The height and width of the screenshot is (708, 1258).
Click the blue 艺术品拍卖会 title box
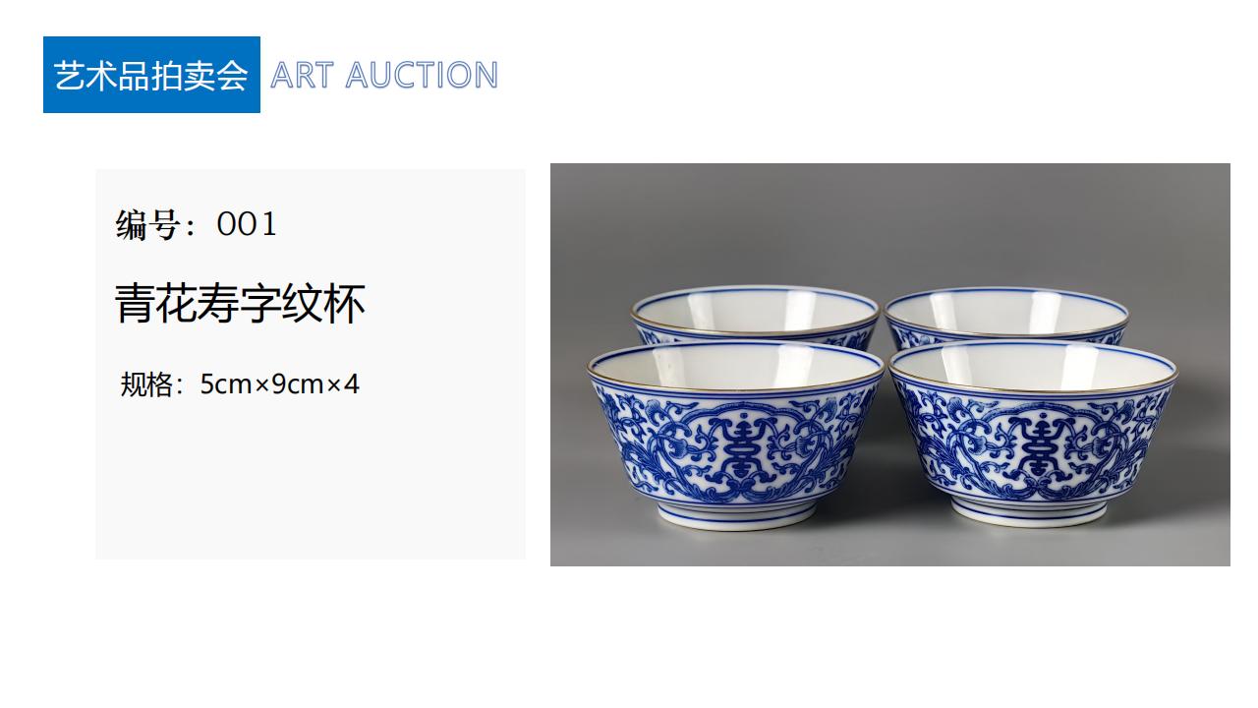[151, 75]
